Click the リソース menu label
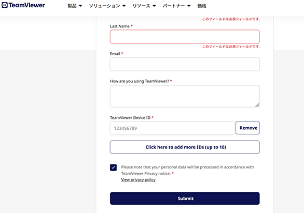The height and width of the screenshot is (213, 304). tap(141, 6)
